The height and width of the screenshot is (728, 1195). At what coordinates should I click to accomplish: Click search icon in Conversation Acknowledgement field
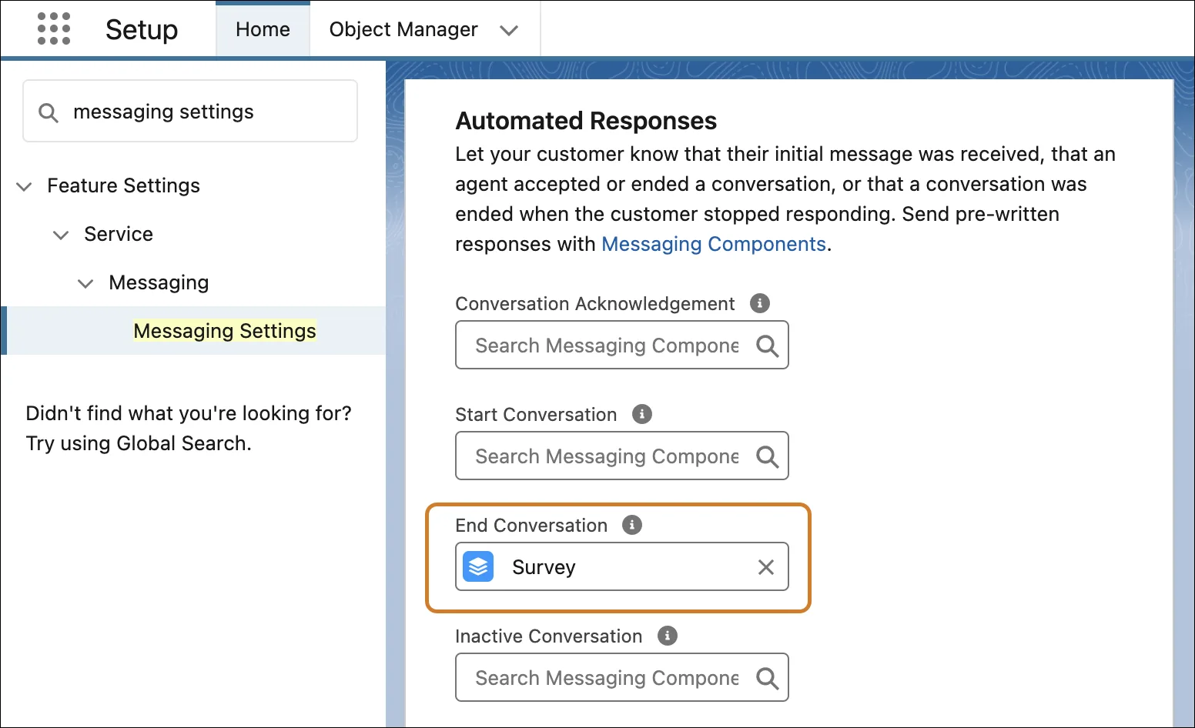[x=767, y=346]
